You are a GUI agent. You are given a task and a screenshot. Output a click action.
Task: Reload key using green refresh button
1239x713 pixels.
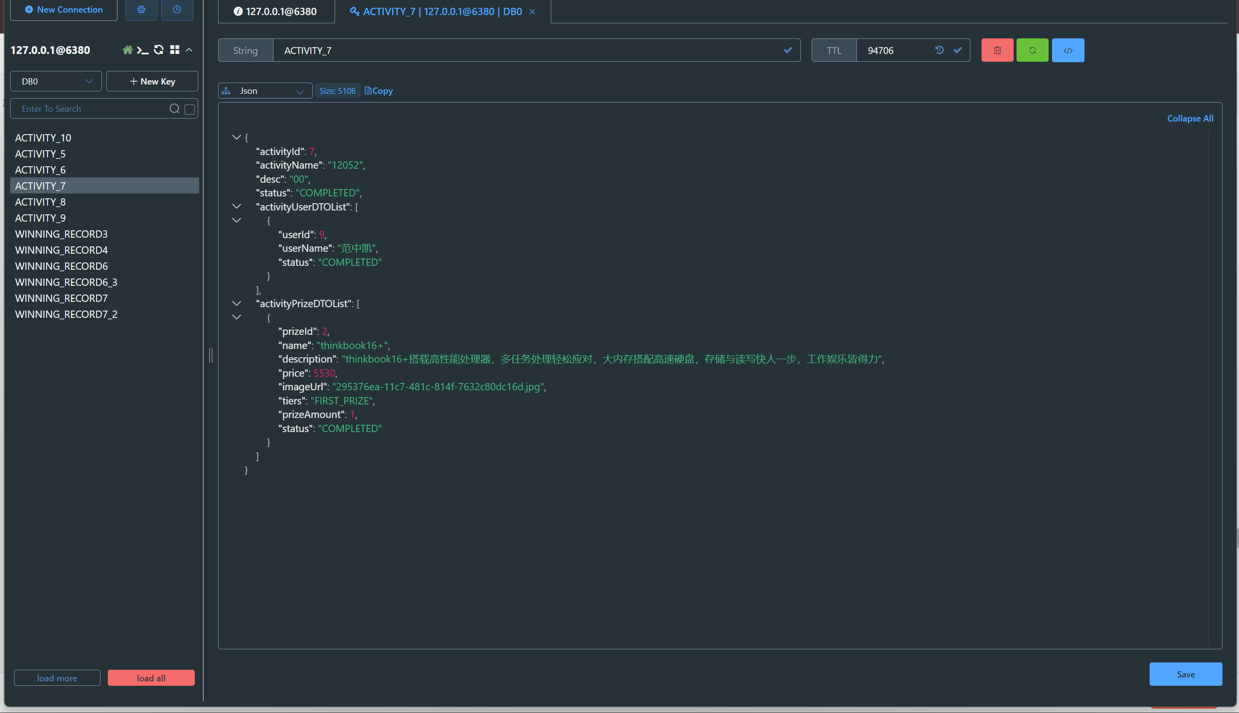(x=1032, y=50)
